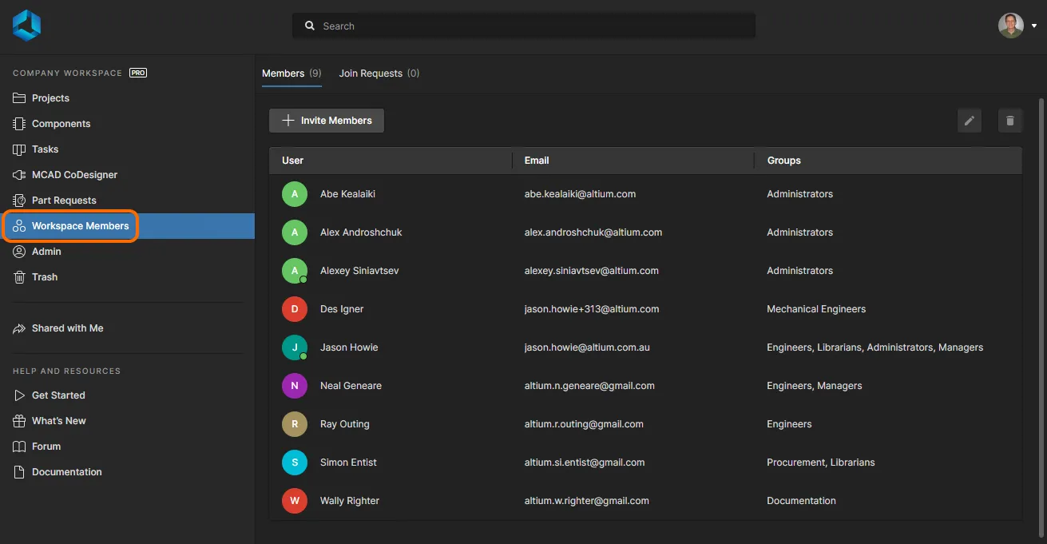Screen dimensions: 1047x544
Task: Click Neal Geneare's purple avatar
Action: pos(295,386)
